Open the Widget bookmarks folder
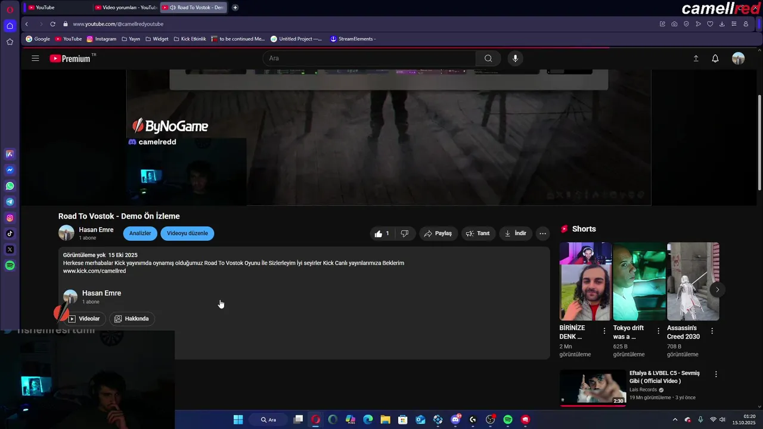The image size is (763, 429). pyautogui.click(x=157, y=39)
